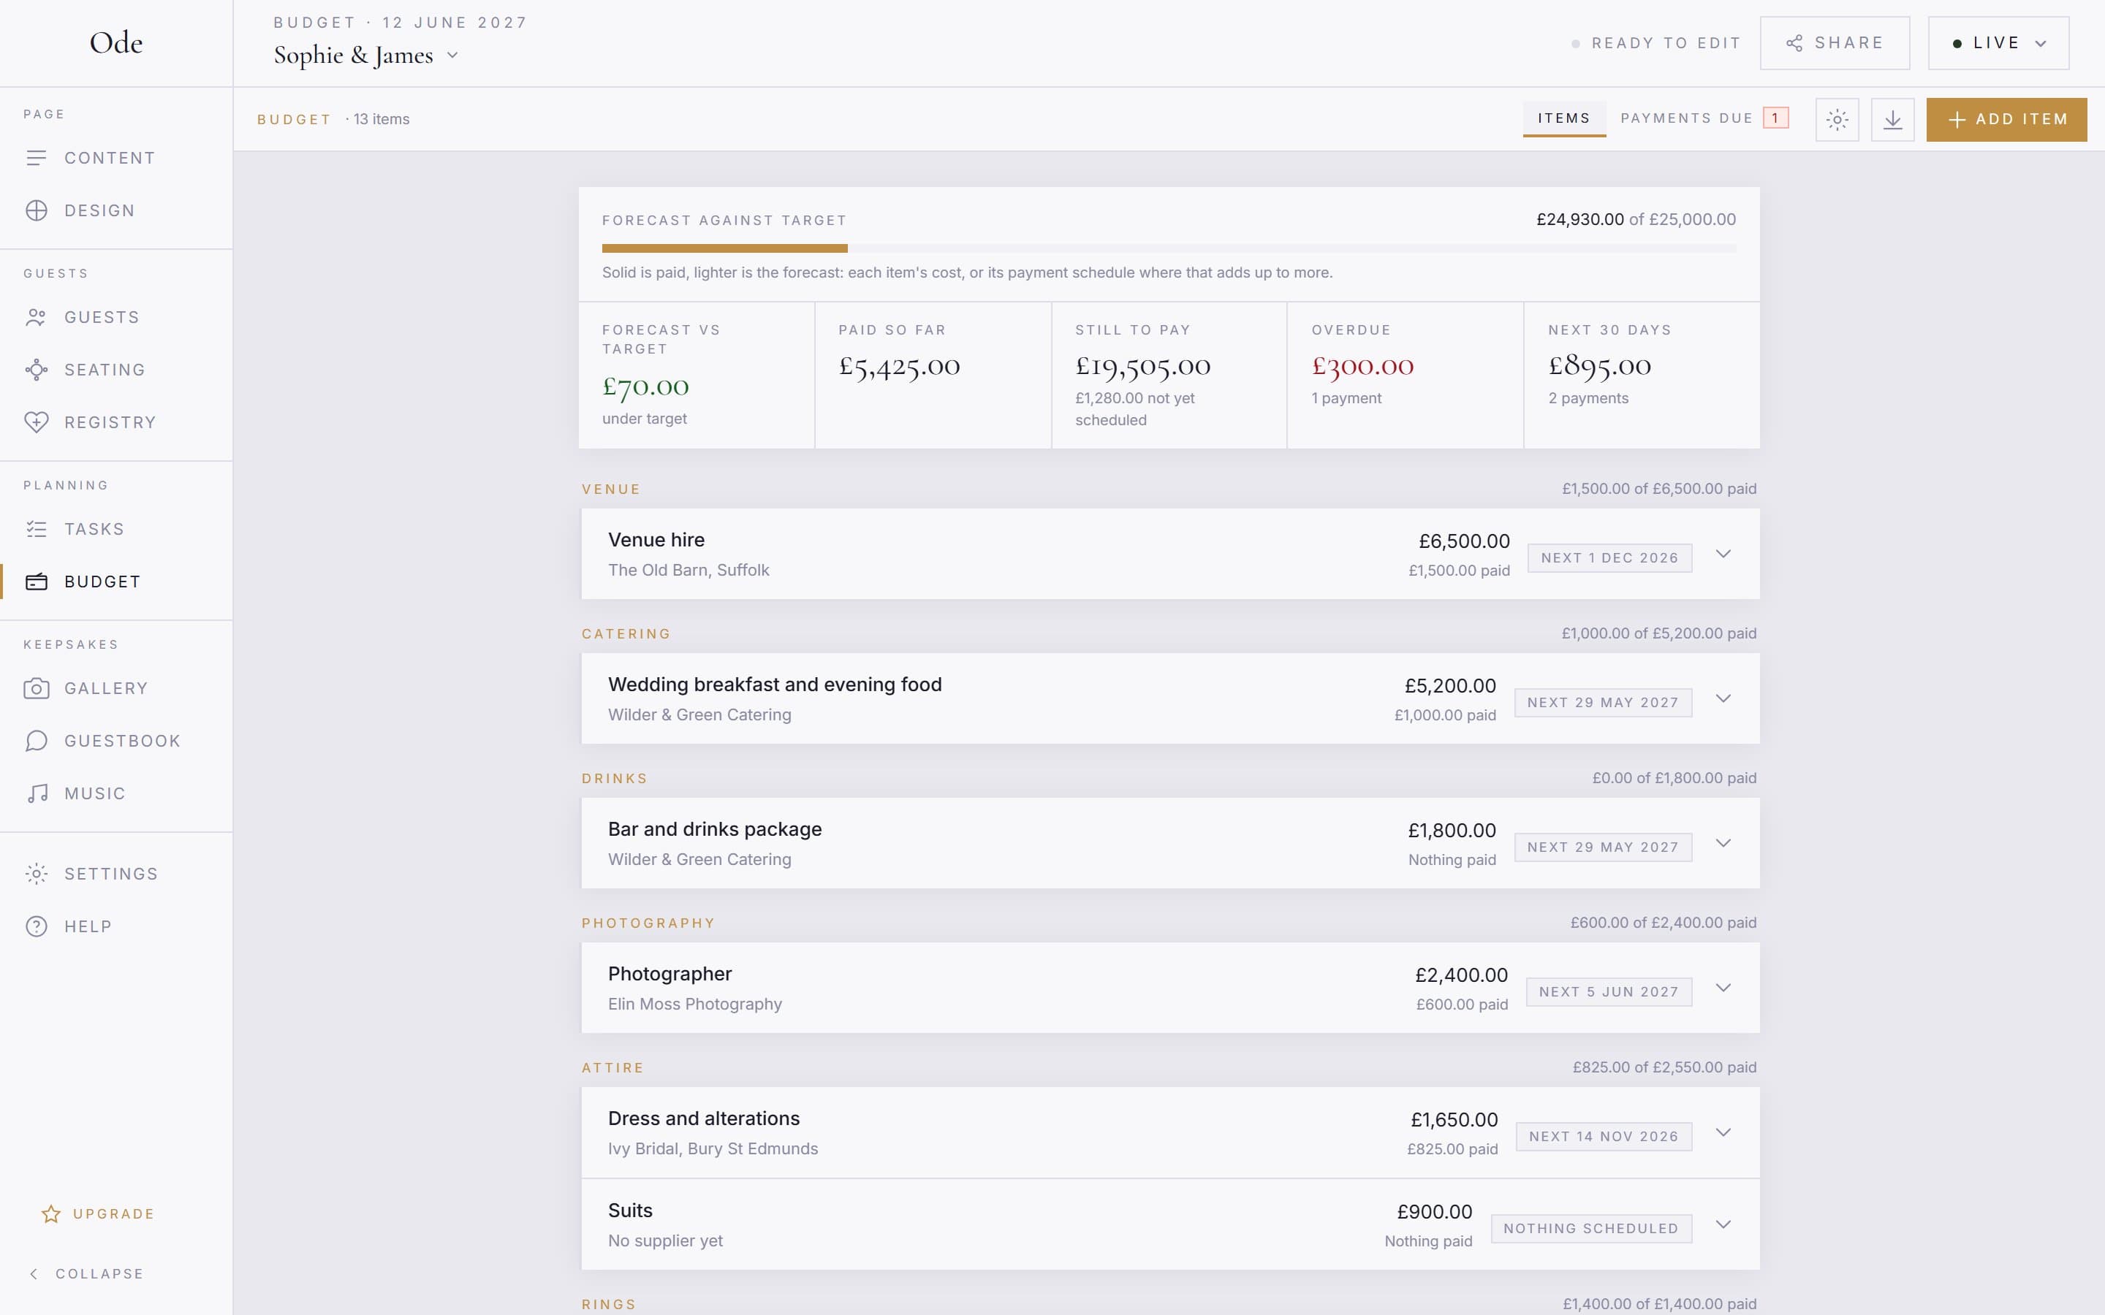2105x1315 pixels.
Task: Open the Tasks checklist icon
Action: coord(37,529)
